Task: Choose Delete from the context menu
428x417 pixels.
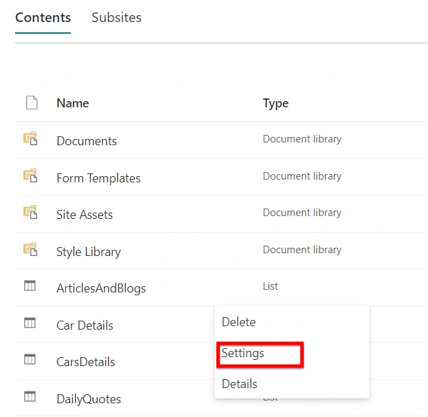Action: pos(239,322)
